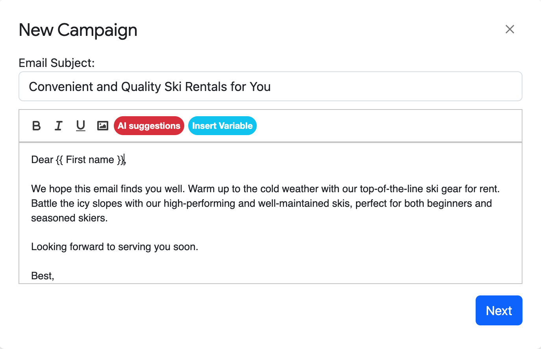The image size is (541, 349).
Task: Insert an image using the picture icon
Action: (x=103, y=126)
